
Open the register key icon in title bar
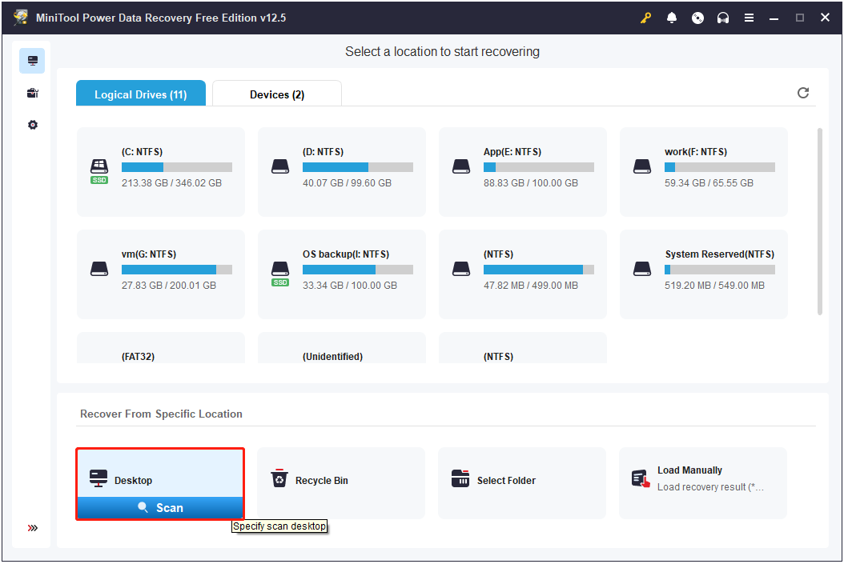point(645,18)
